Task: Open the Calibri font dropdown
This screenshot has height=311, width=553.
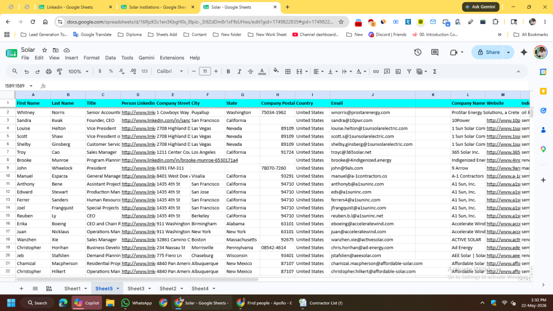Action: (170, 71)
